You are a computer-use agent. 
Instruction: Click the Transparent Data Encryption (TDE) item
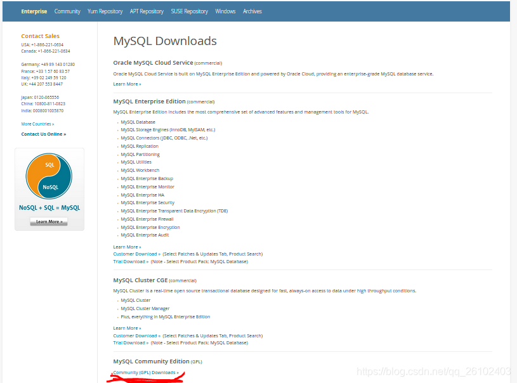pos(174,211)
